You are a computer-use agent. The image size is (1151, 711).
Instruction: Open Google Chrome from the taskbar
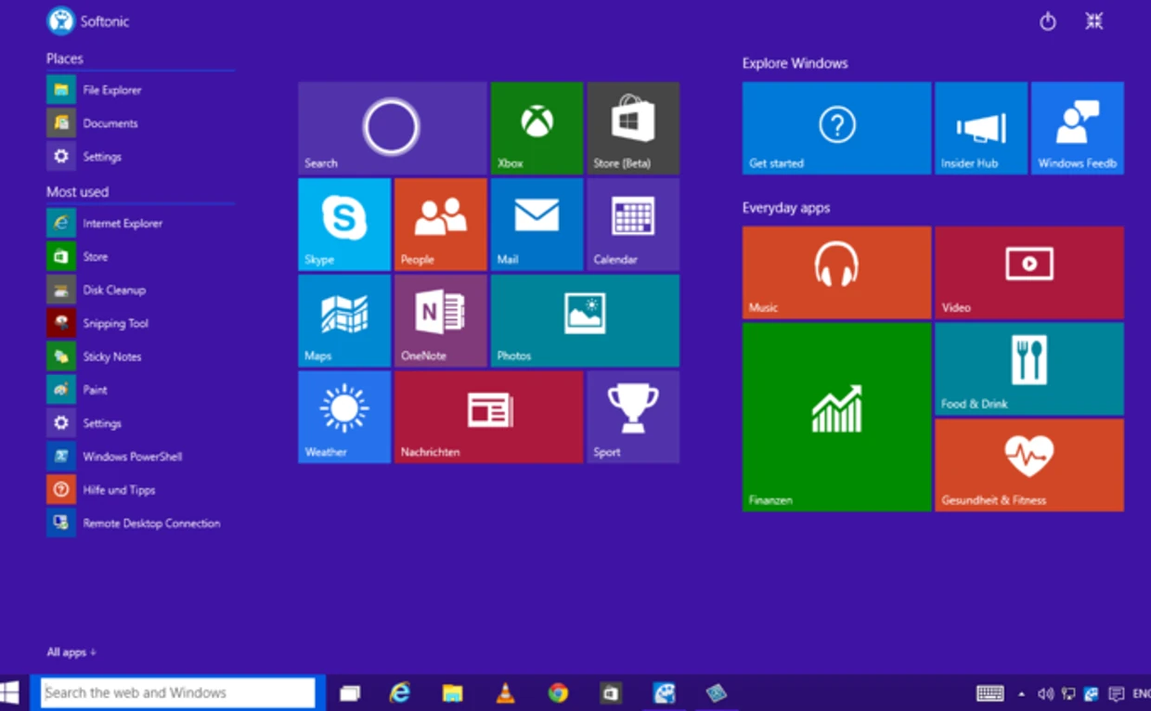pyautogui.click(x=557, y=692)
